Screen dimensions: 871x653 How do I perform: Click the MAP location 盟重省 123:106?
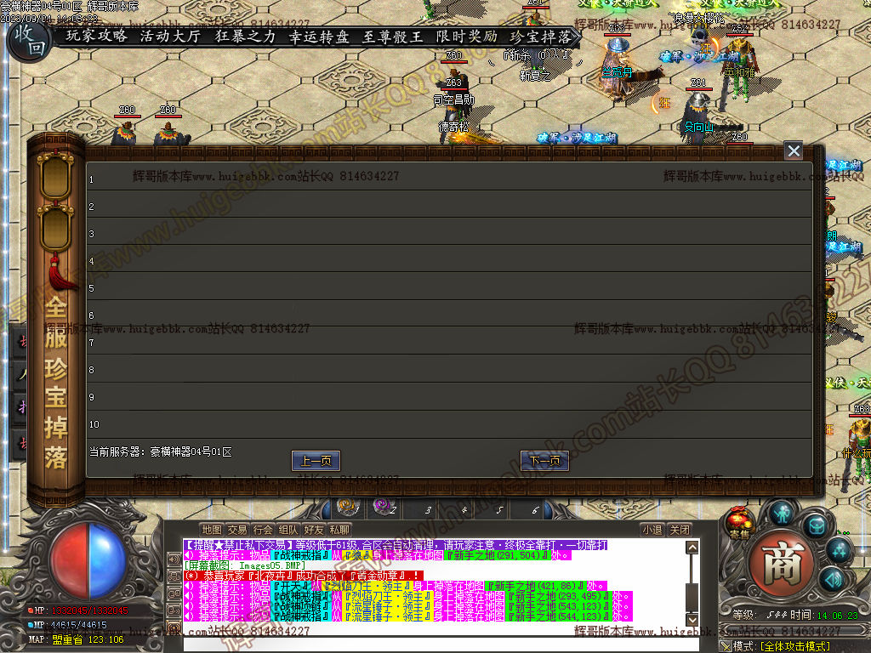[x=88, y=639]
